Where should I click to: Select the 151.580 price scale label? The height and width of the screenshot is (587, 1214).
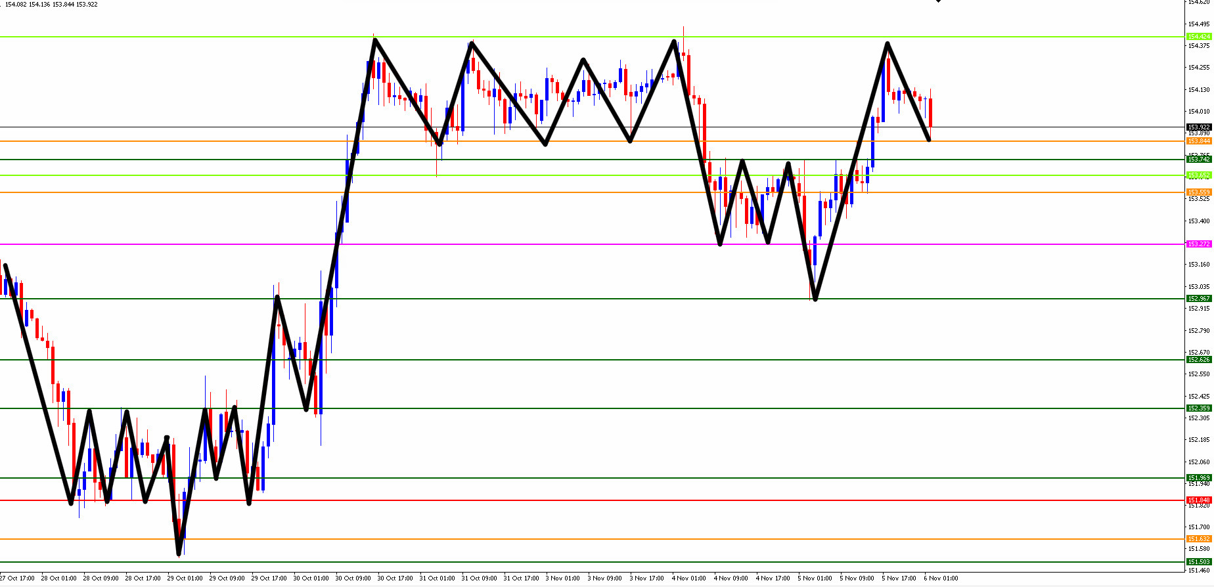tap(1199, 549)
